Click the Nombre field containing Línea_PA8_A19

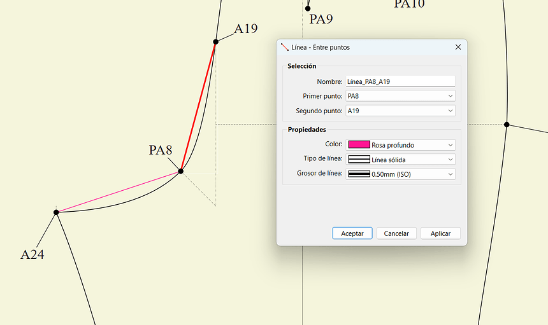click(x=400, y=81)
